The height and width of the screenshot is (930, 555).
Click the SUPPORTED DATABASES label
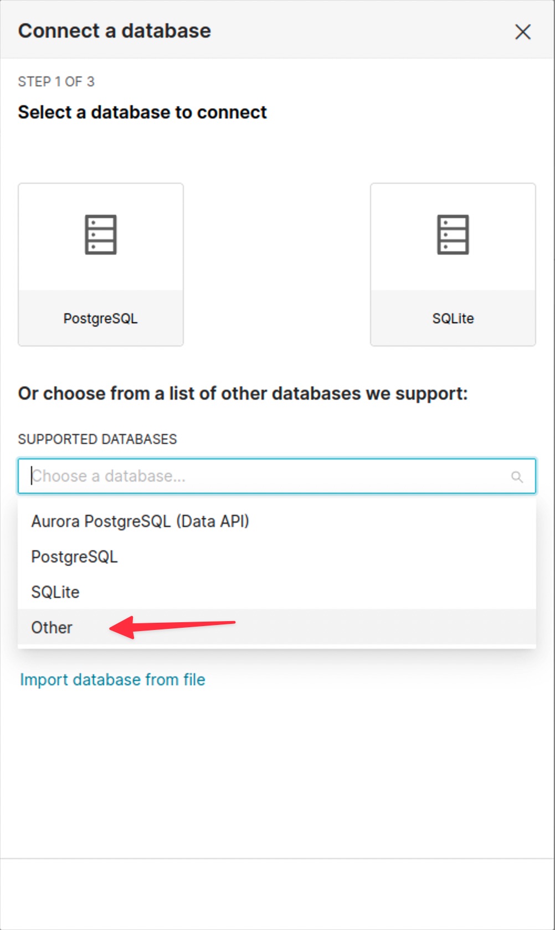[97, 439]
